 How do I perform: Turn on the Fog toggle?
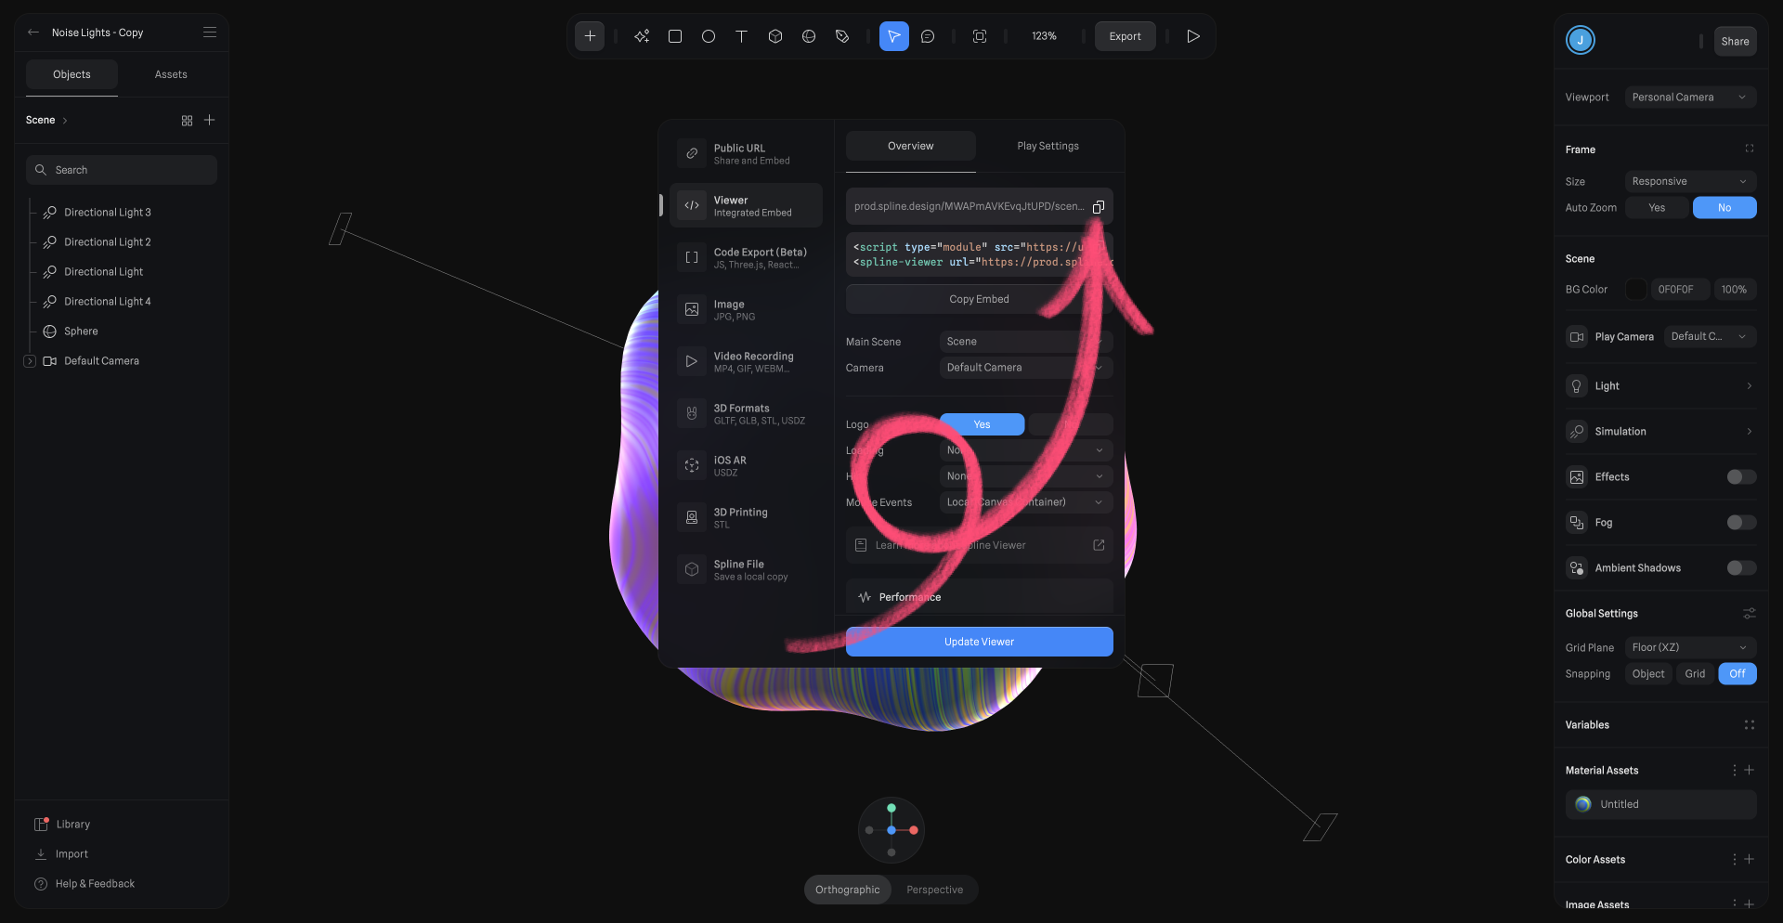point(1740,522)
